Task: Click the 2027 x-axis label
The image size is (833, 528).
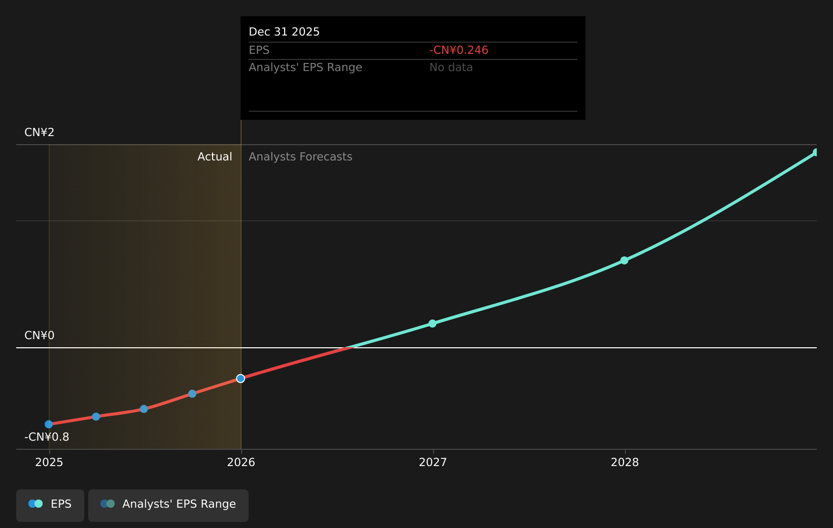Action: pos(433,462)
